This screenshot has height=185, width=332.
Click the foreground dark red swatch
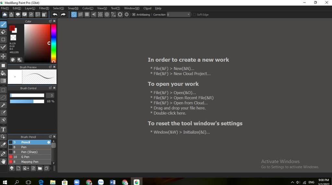[x=12, y=28]
